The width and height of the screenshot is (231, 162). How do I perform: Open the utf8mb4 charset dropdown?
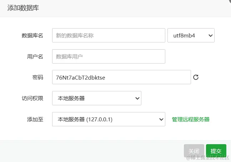pos(191,35)
